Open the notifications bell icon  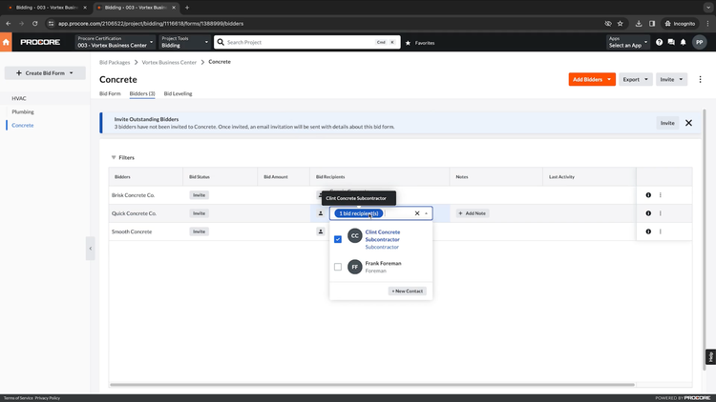[x=684, y=42]
